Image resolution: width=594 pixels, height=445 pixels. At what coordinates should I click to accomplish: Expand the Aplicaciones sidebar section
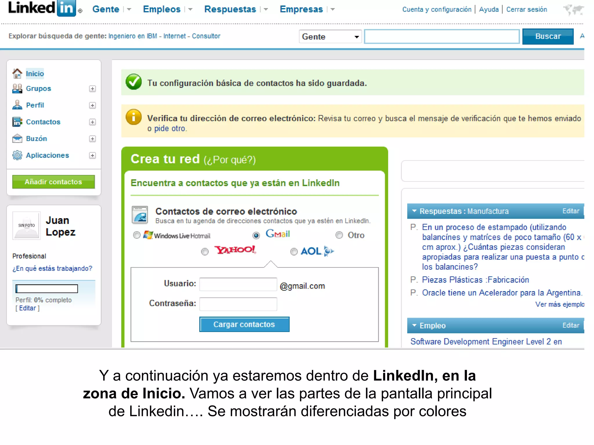tap(93, 156)
